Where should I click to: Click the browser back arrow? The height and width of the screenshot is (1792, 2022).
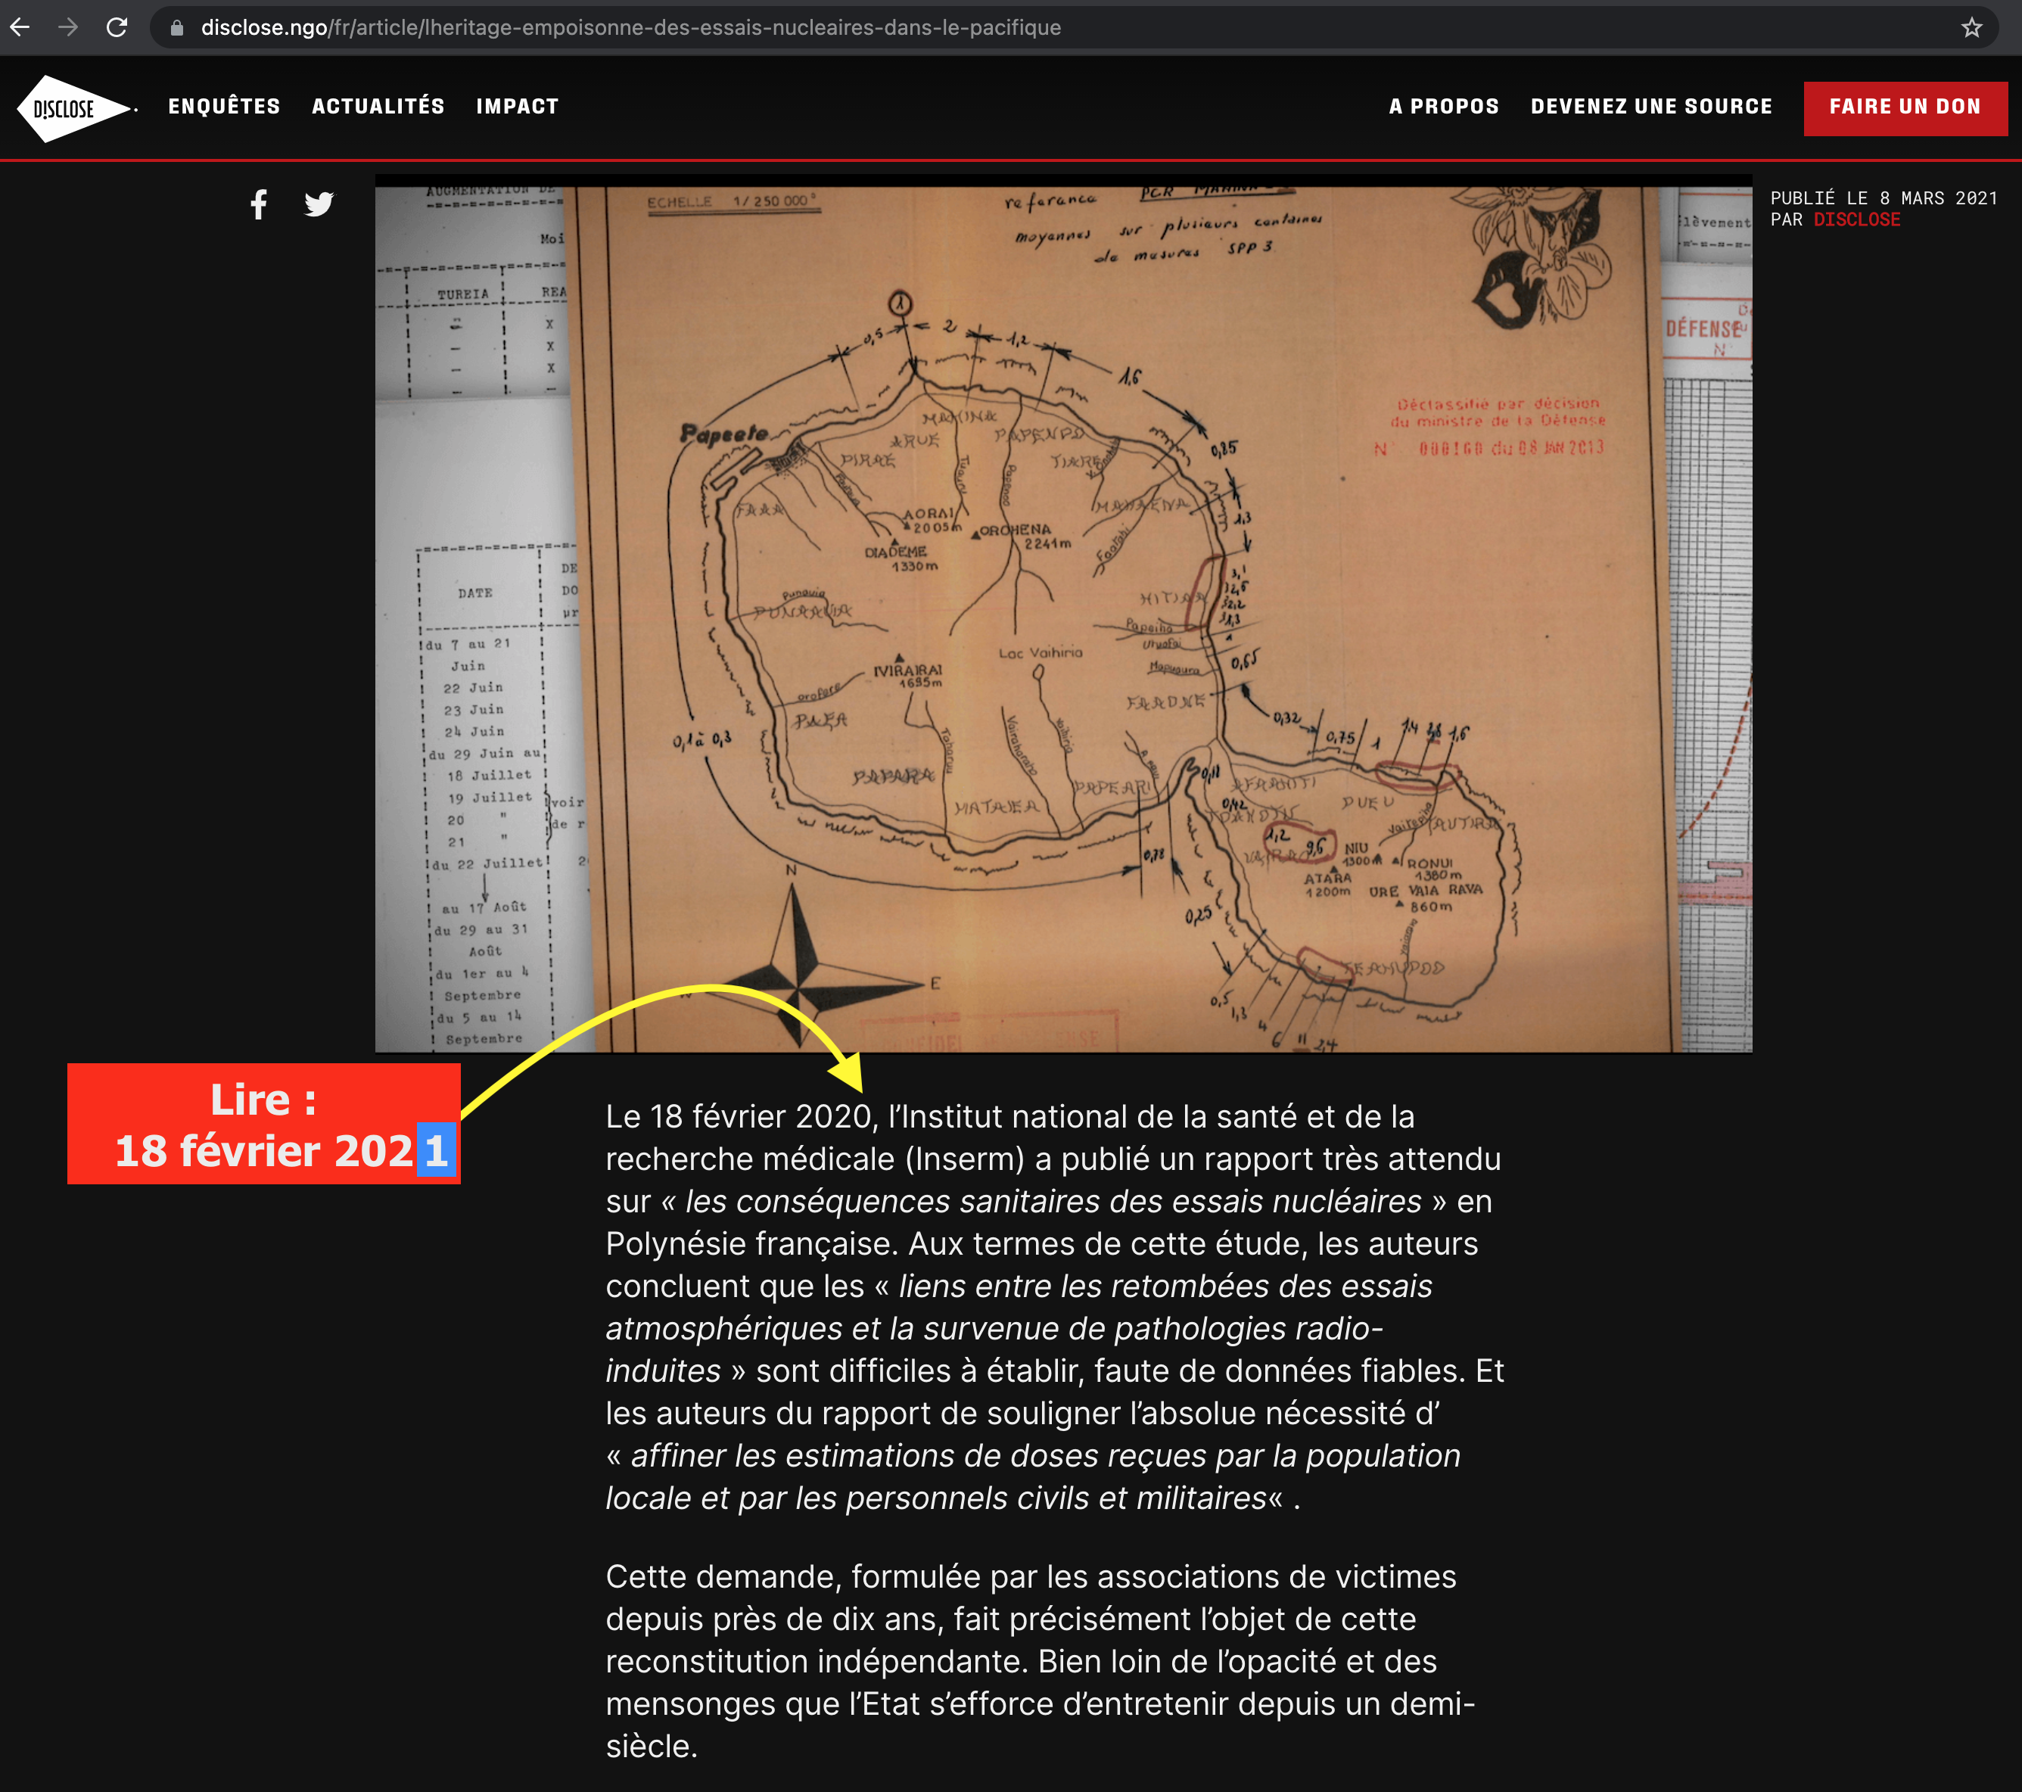click(x=20, y=28)
